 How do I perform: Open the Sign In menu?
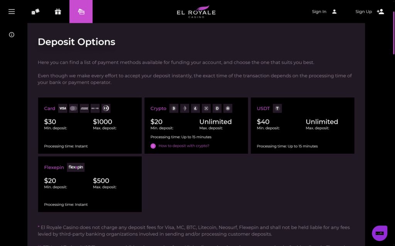click(x=324, y=12)
